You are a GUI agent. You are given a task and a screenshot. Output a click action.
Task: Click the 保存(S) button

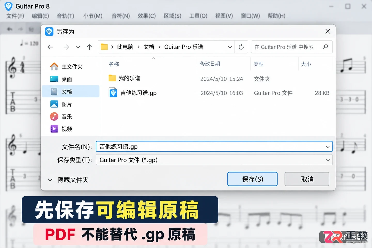[x=252, y=179]
